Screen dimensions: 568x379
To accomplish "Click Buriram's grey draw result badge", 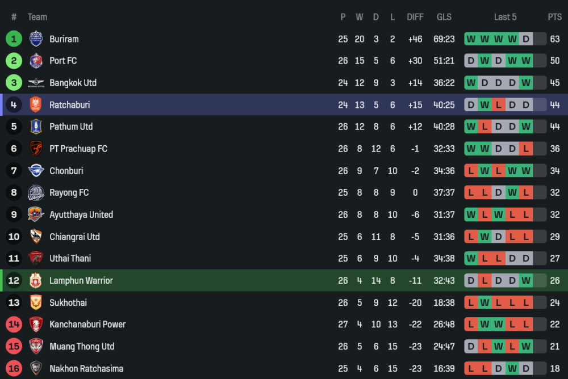I will pyautogui.click(x=526, y=39).
